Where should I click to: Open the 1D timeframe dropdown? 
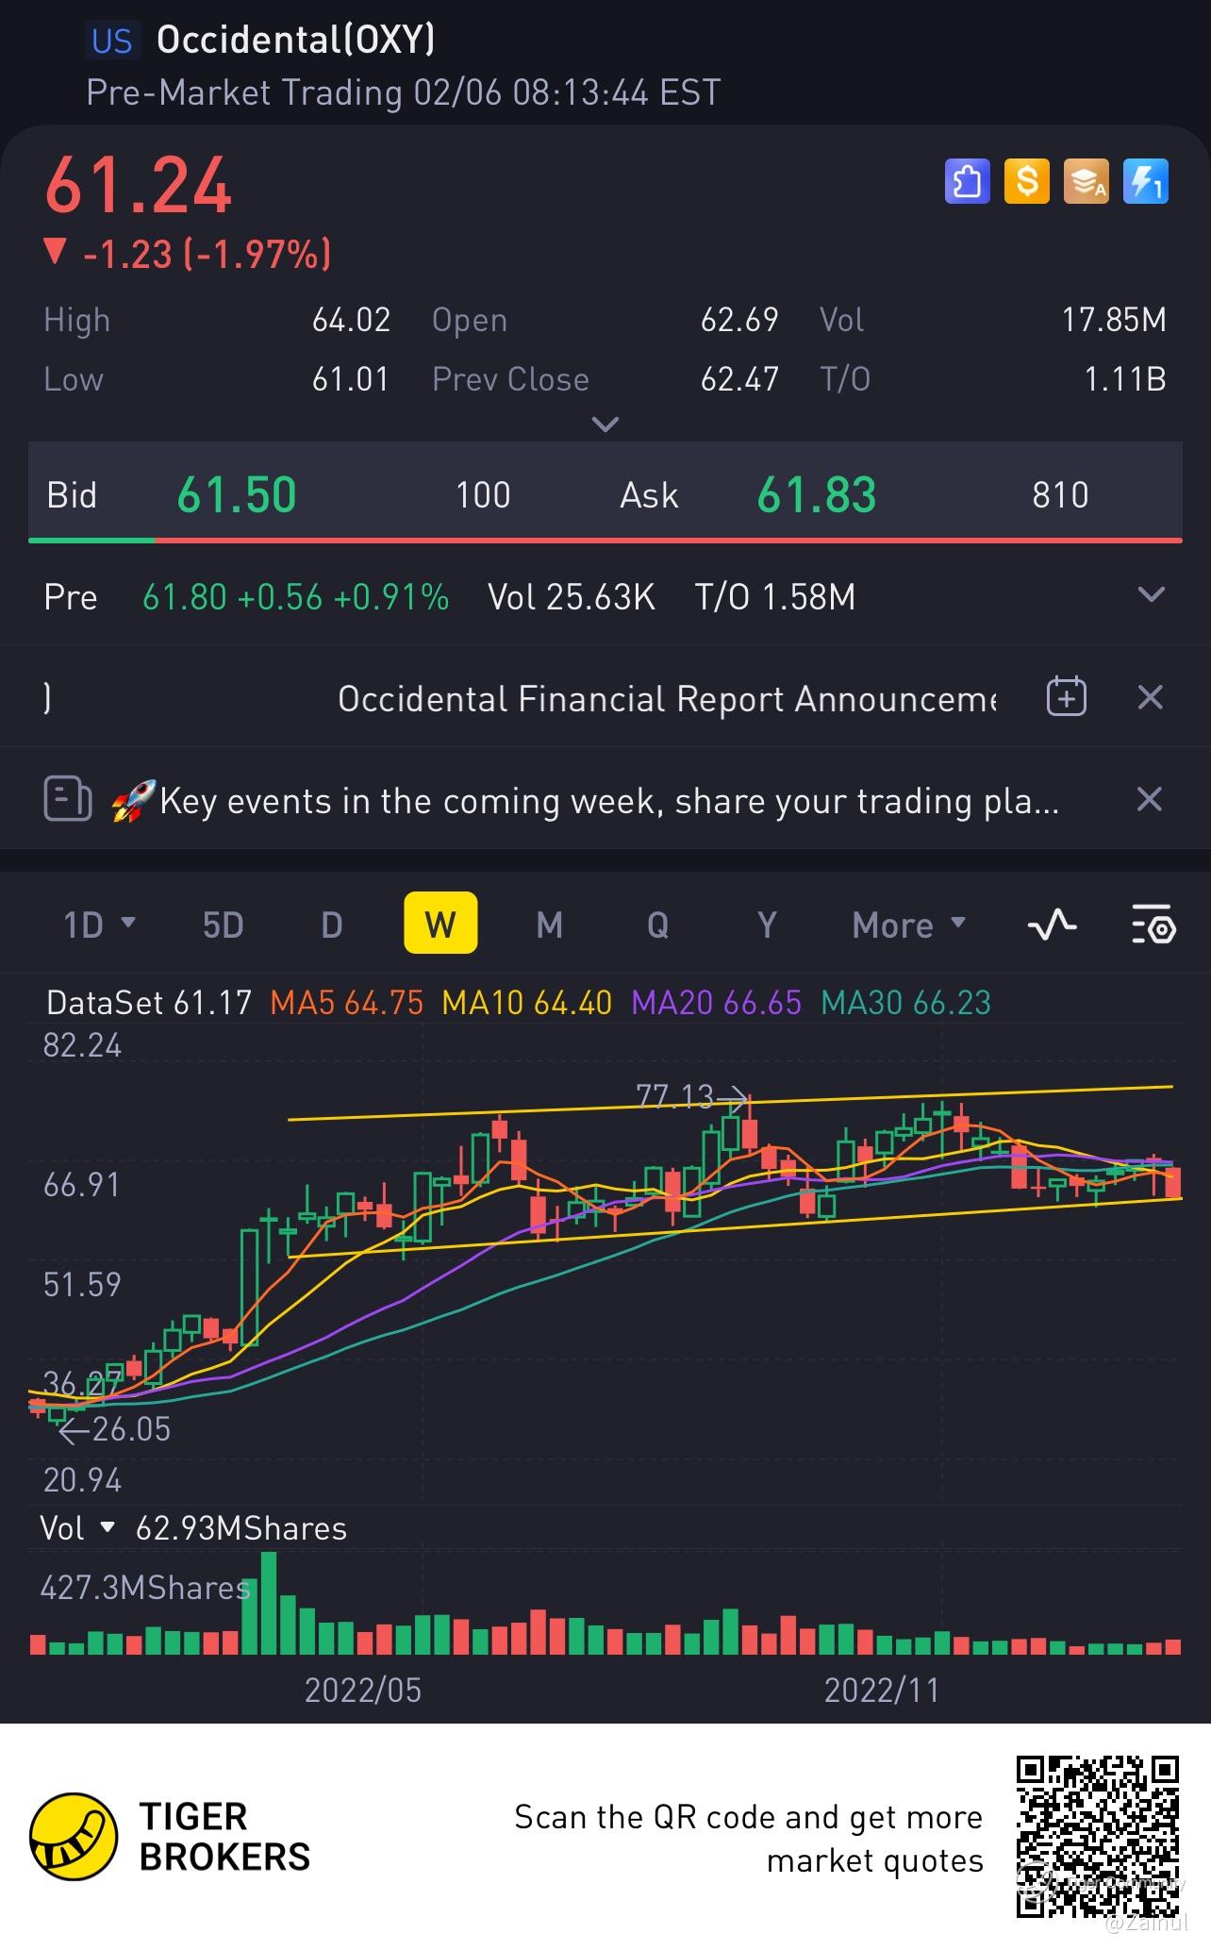[x=98, y=925]
